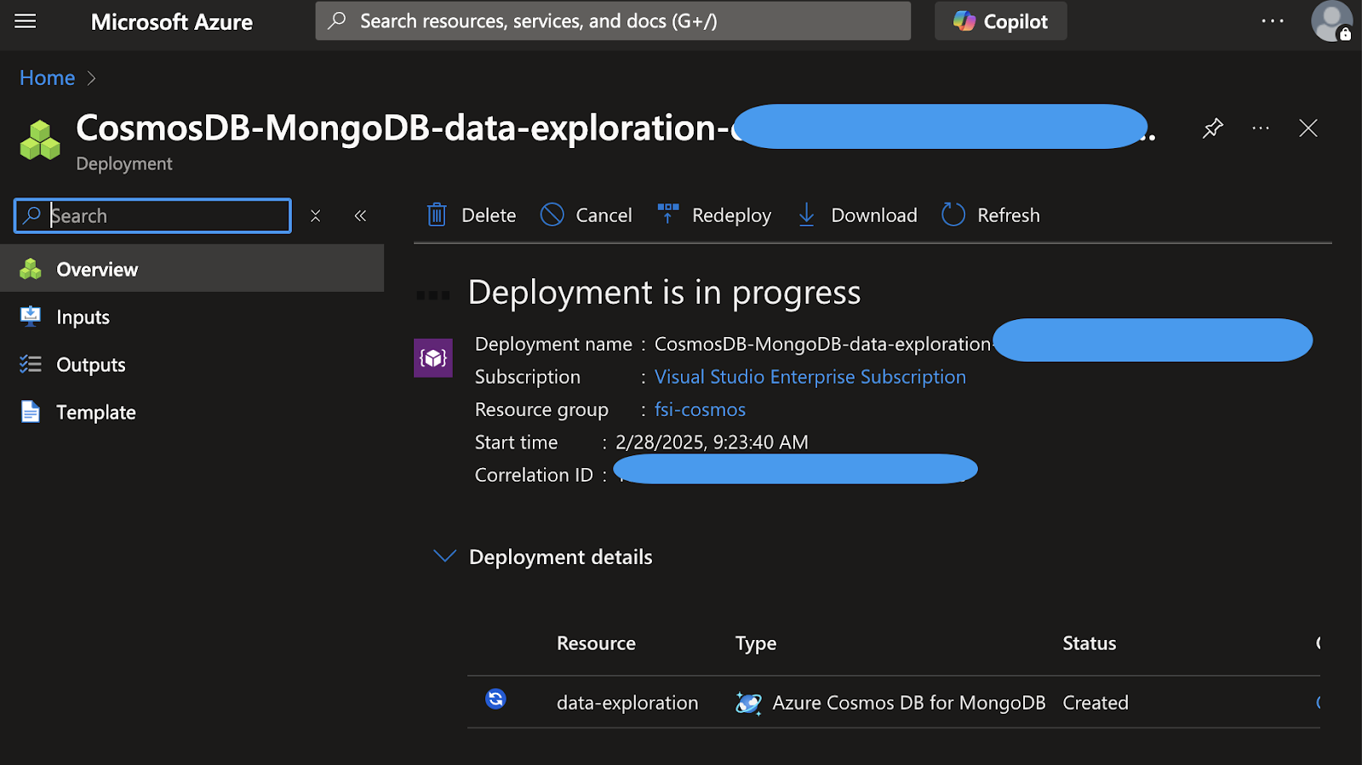Click Delete deployment toolbar button

(x=472, y=215)
